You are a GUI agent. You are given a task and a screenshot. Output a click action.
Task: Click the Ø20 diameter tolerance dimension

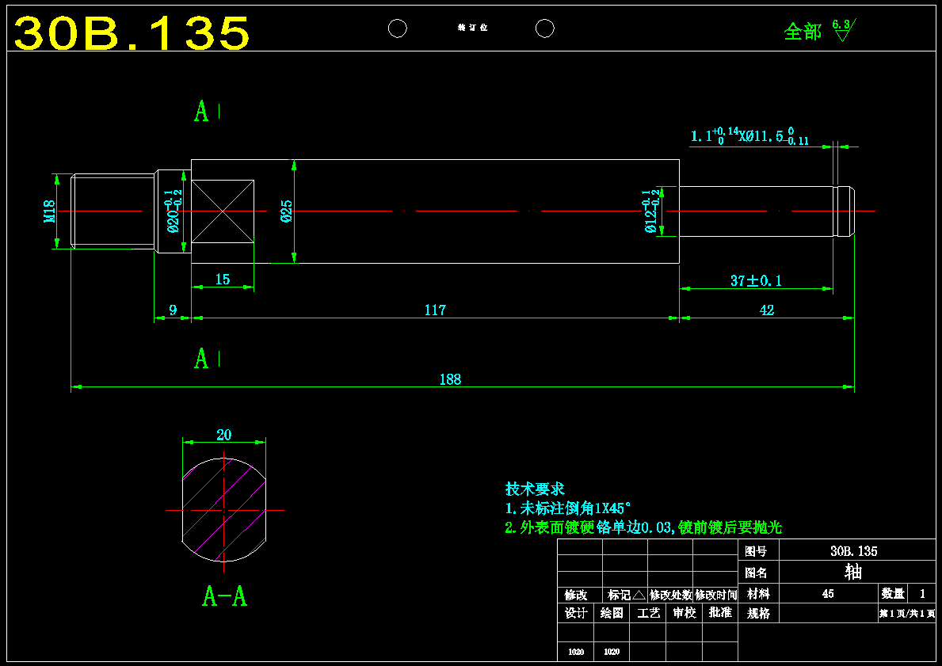pyautogui.click(x=173, y=211)
